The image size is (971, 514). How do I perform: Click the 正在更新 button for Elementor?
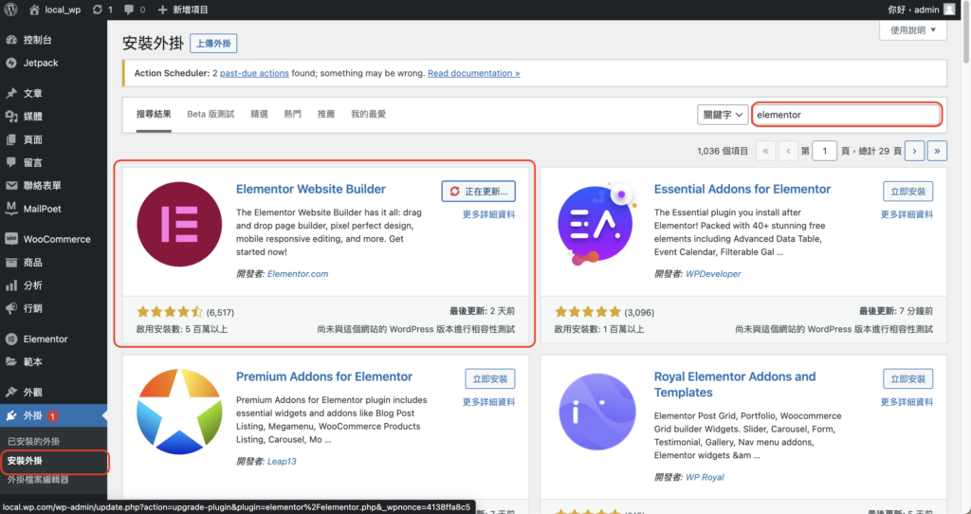[x=478, y=192]
